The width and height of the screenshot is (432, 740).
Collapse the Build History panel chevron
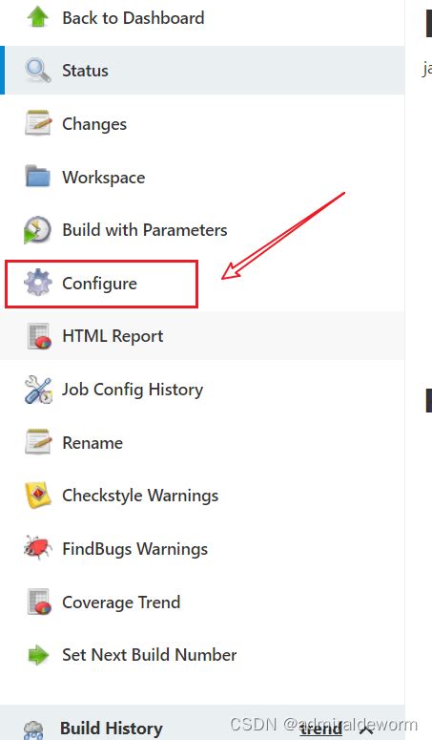(366, 730)
